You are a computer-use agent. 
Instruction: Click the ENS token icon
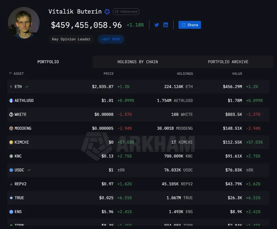coord(11,211)
